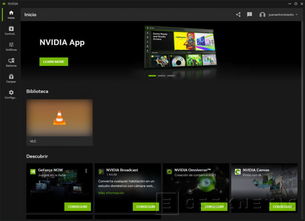Click the NVIDIA App banner screenshot image

click(x=181, y=47)
